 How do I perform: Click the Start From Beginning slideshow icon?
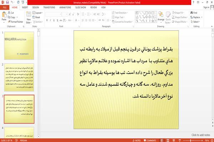click(23, 2)
